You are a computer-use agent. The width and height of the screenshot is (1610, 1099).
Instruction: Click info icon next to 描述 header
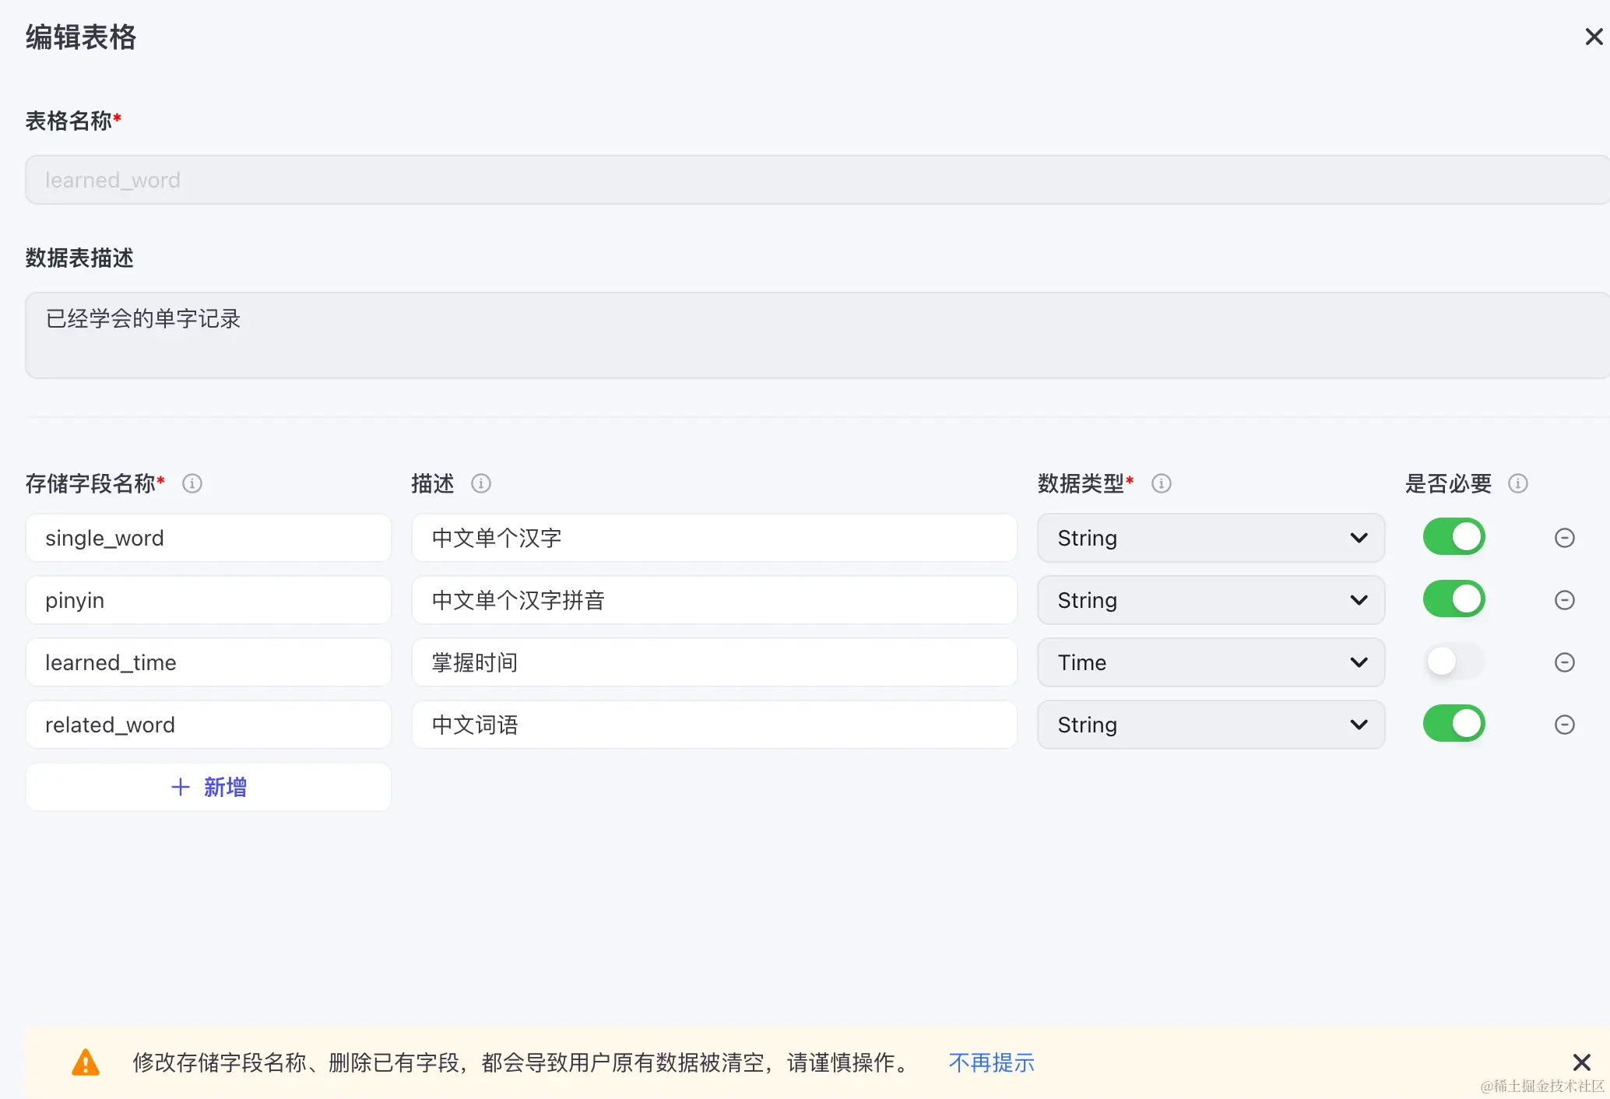click(481, 483)
